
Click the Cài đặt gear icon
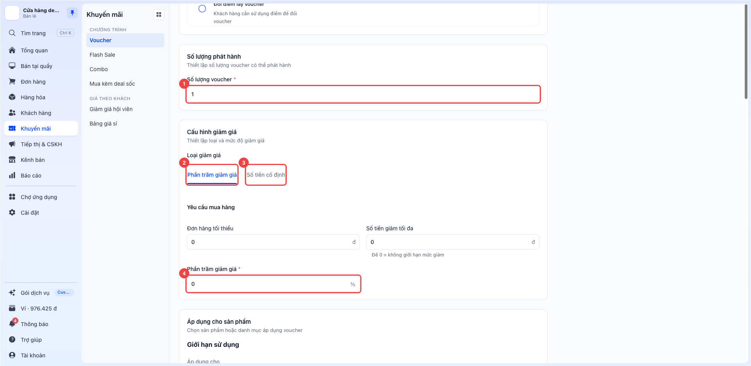pos(12,212)
